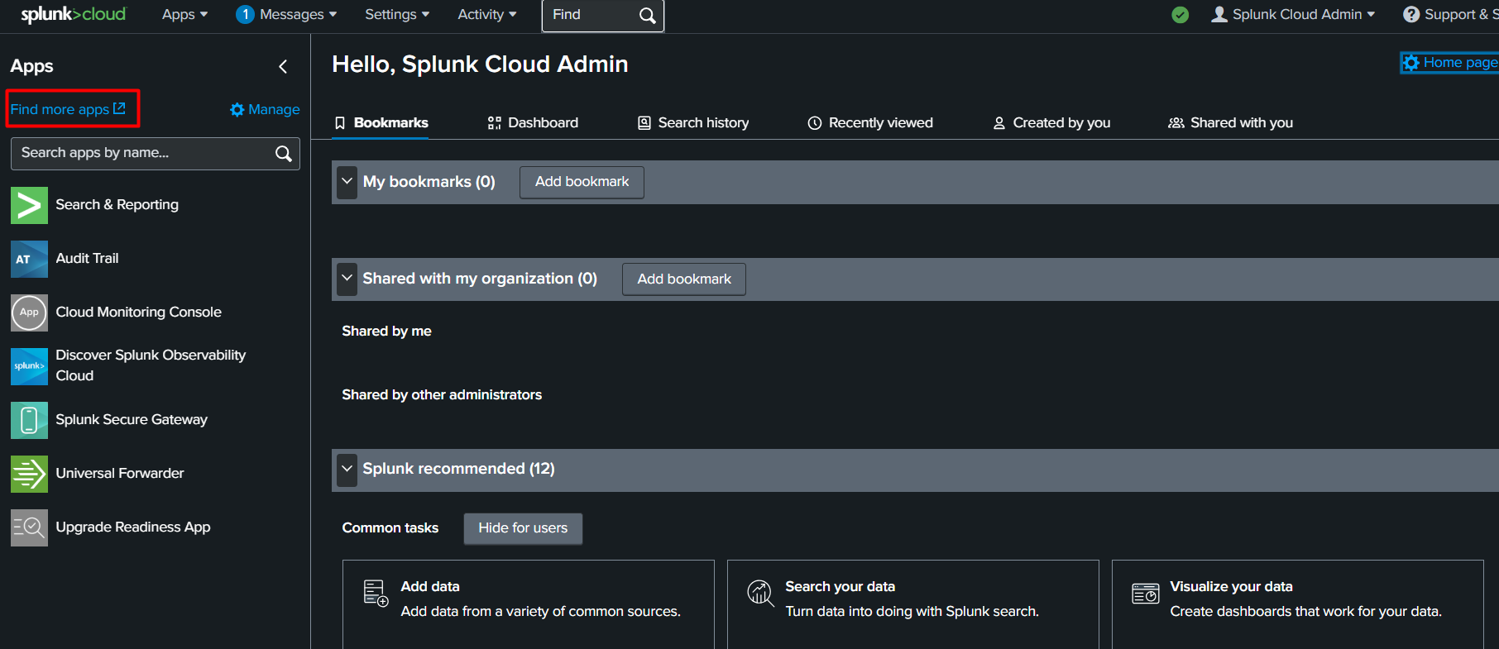Click the Cloud Monitoring Console icon
The height and width of the screenshot is (649, 1499).
[29, 313]
